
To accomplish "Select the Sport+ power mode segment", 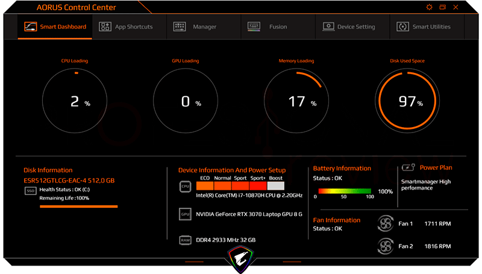I will tap(258, 186).
